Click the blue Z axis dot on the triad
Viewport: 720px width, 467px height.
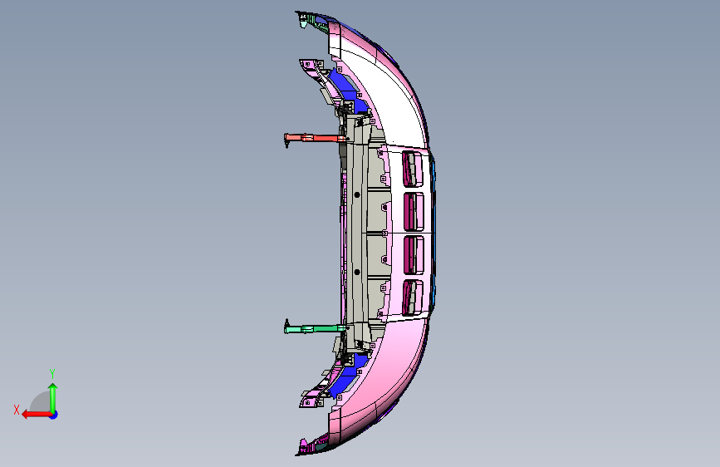(54, 415)
